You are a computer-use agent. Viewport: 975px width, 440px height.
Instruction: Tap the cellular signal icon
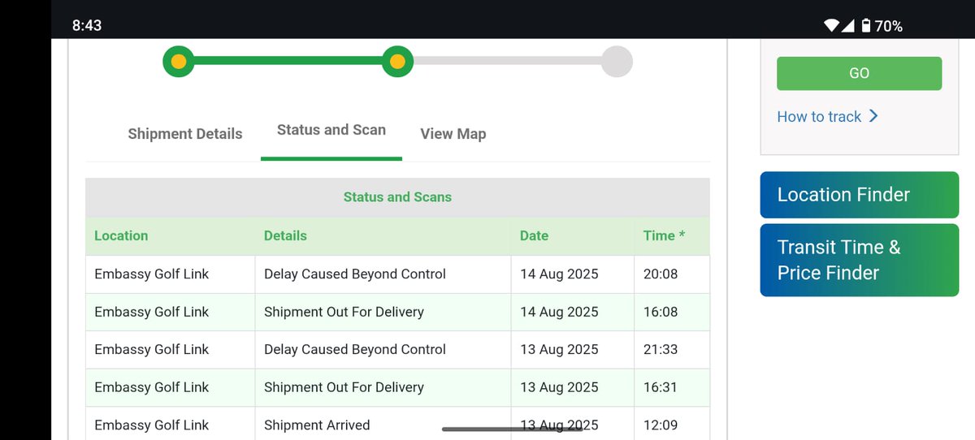click(x=847, y=26)
